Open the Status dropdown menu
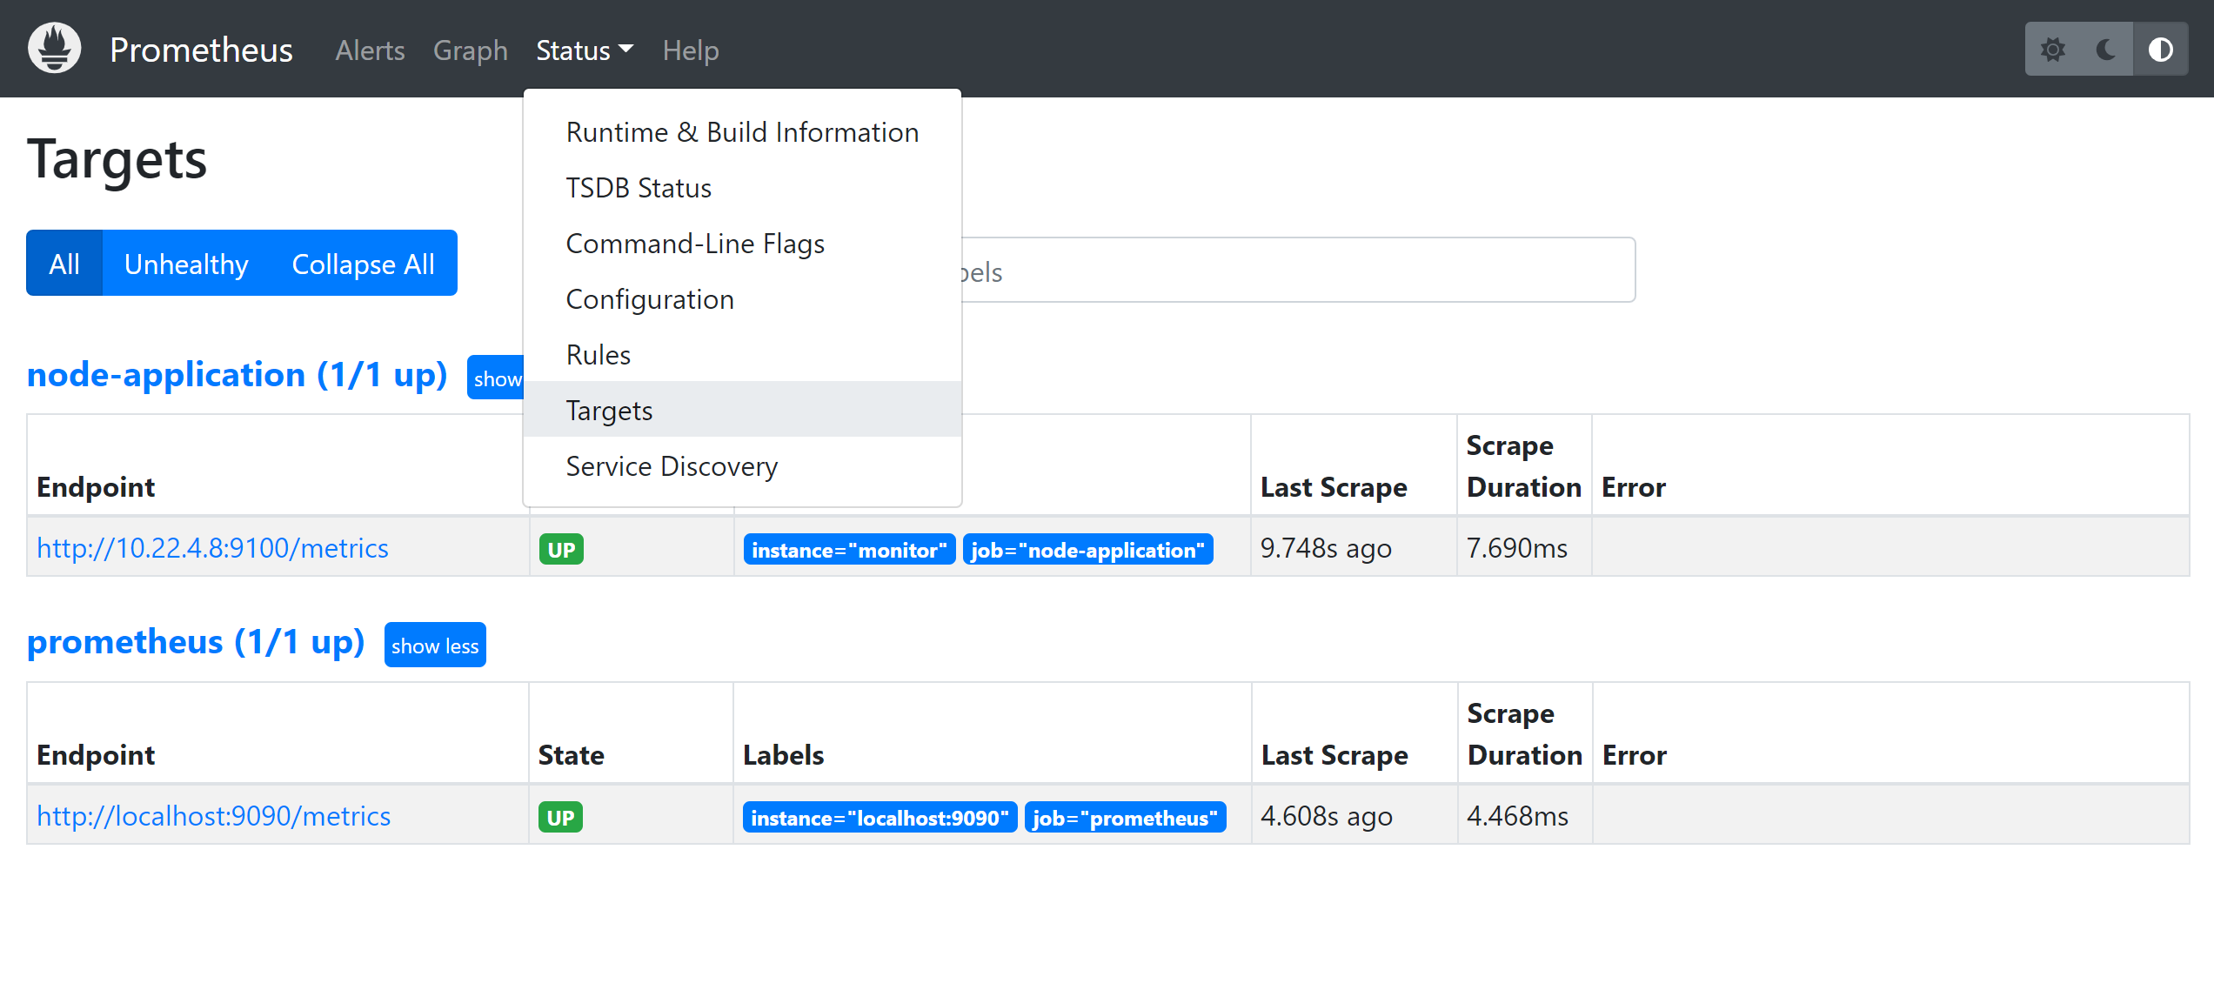This screenshot has width=2214, height=990. tap(585, 50)
